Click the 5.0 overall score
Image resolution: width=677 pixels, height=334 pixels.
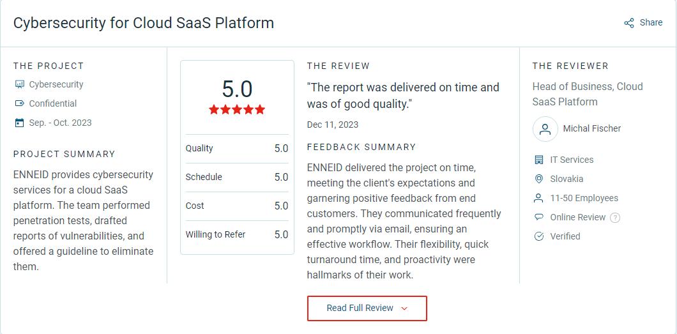[237, 89]
